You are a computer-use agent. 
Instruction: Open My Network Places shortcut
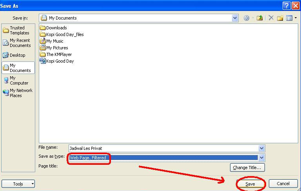(18, 93)
